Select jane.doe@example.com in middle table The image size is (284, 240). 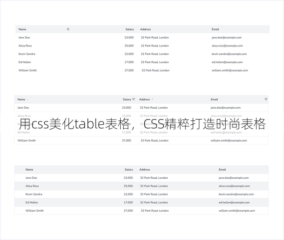[226, 108]
